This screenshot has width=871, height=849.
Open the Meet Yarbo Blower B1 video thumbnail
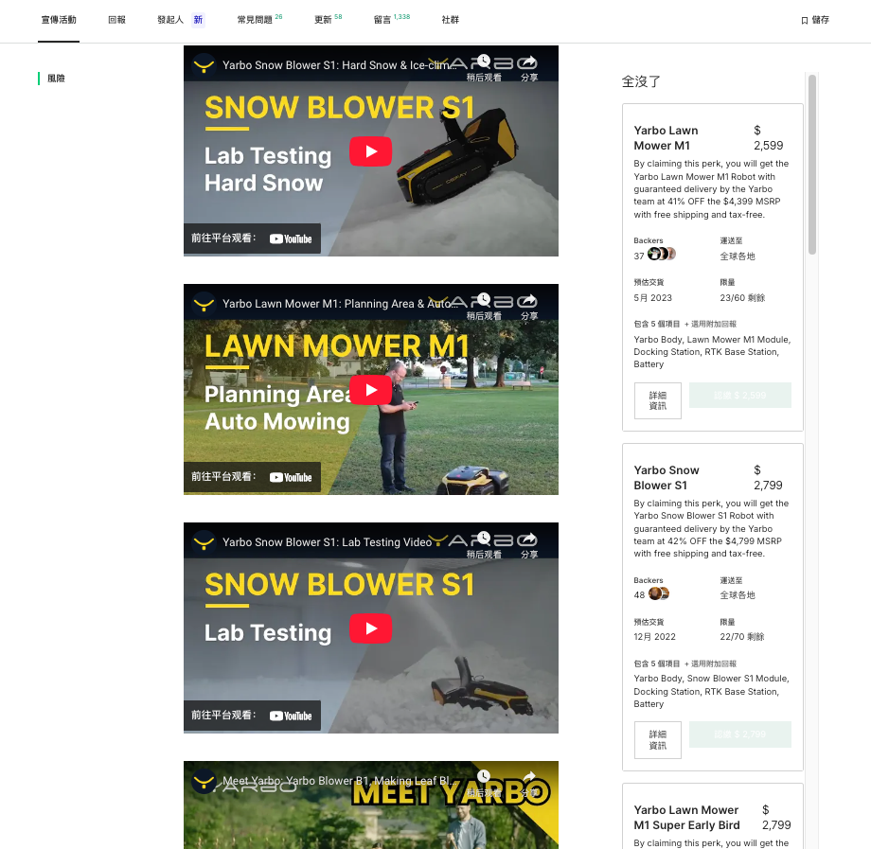[370, 805]
